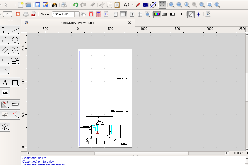The width and height of the screenshot is (248, 165).
Task: Click the horizontal scrollbar left arrow
Action: (28, 153)
